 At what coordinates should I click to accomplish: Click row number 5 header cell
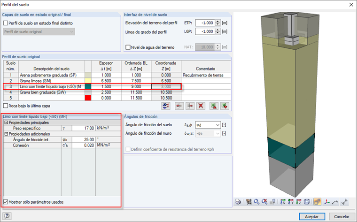11,98
